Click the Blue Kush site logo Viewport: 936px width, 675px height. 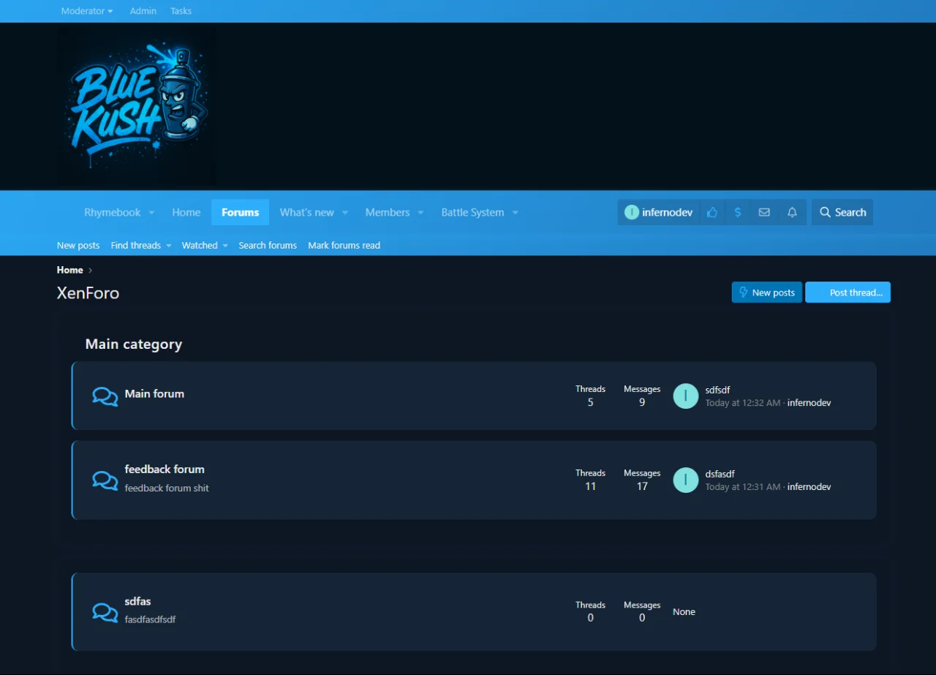137,107
